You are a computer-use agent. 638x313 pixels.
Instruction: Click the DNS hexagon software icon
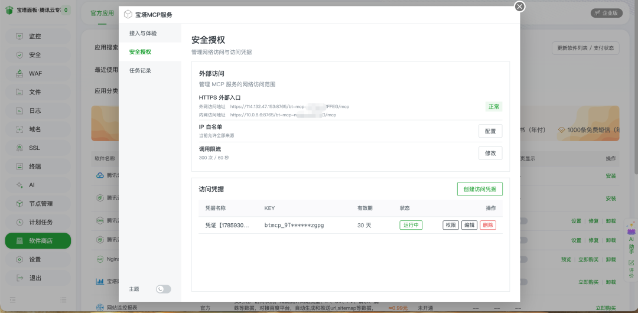tap(100, 221)
